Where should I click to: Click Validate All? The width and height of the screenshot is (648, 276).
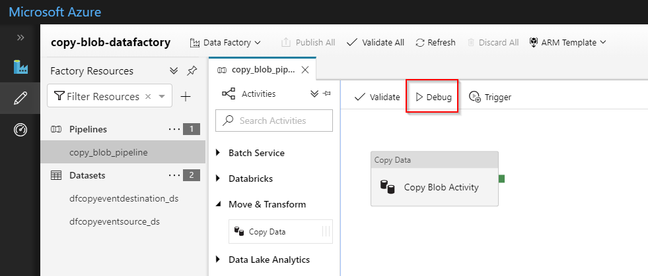click(375, 42)
